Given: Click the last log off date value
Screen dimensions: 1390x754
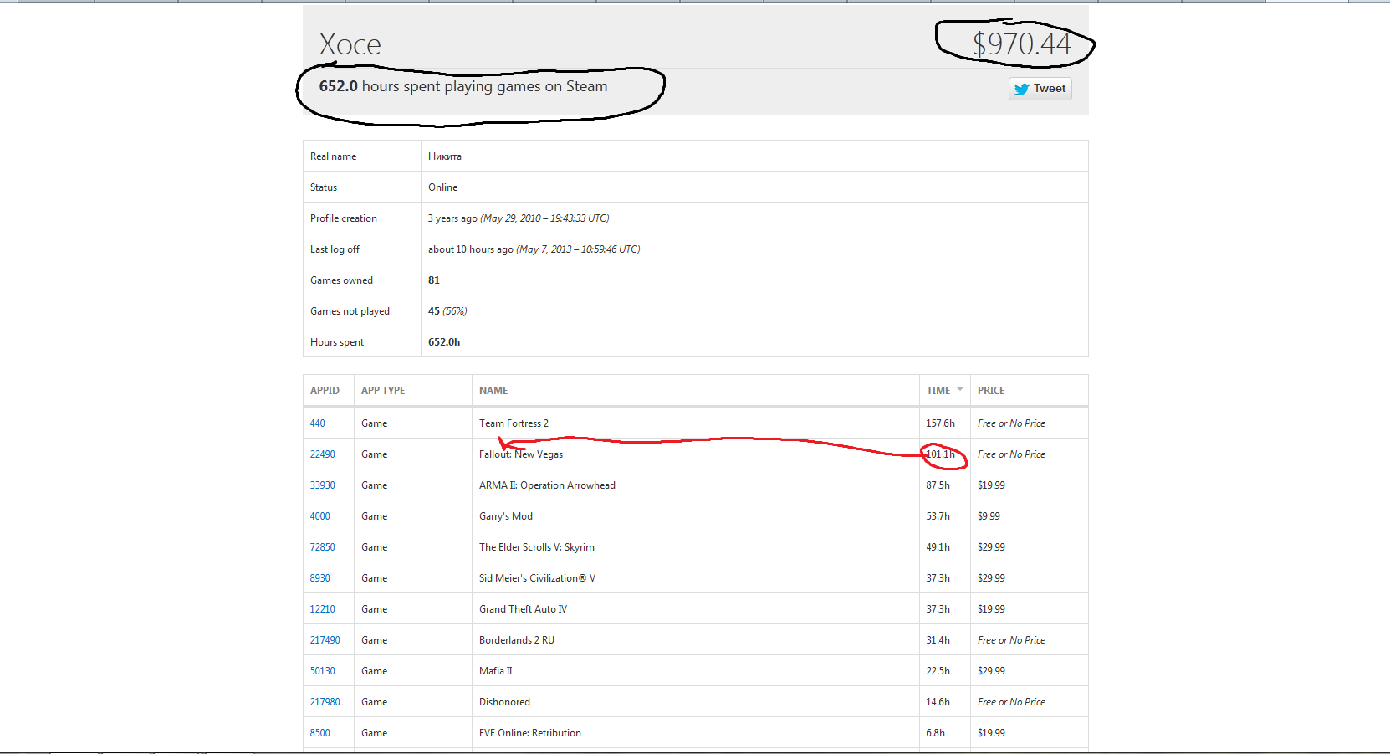Looking at the screenshot, I should (x=534, y=249).
